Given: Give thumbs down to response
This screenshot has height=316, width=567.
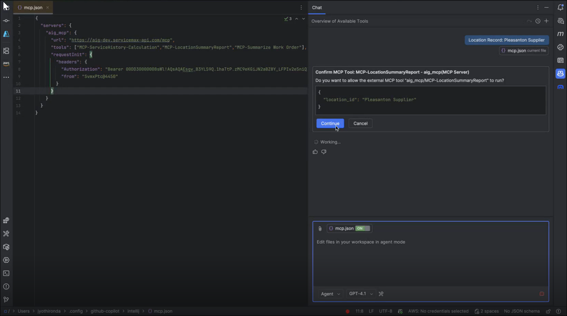Looking at the screenshot, I should click(x=324, y=152).
